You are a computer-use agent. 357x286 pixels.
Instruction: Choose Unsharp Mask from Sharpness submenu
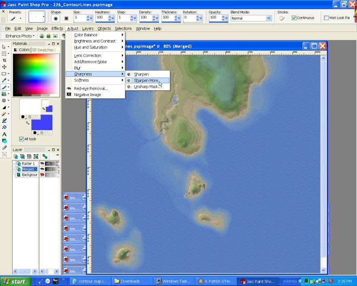pyautogui.click(x=145, y=87)
